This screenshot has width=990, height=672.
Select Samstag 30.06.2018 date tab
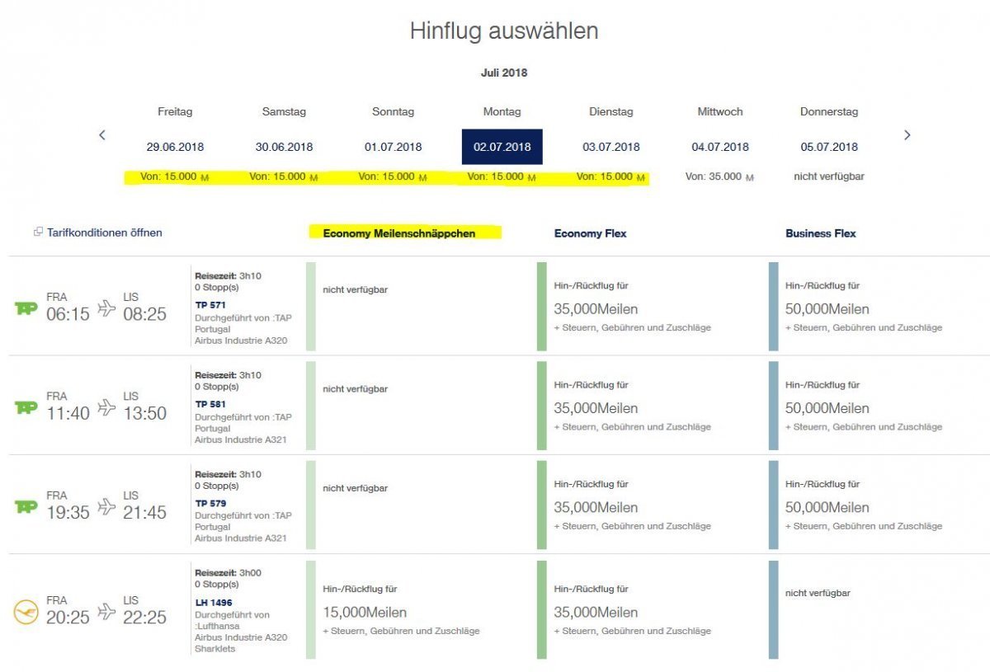pos(284,147)
